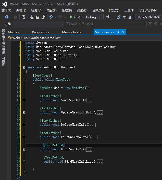
Task: Expand the SaveMemoInfo method
Action: (24, 100)
